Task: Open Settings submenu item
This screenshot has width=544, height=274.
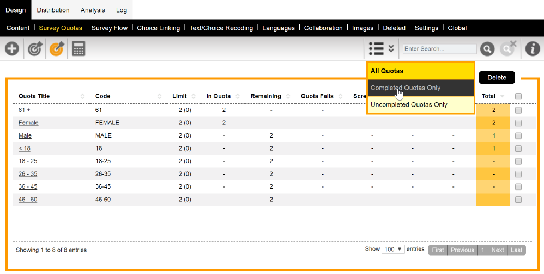Action: tap(426, 28)
